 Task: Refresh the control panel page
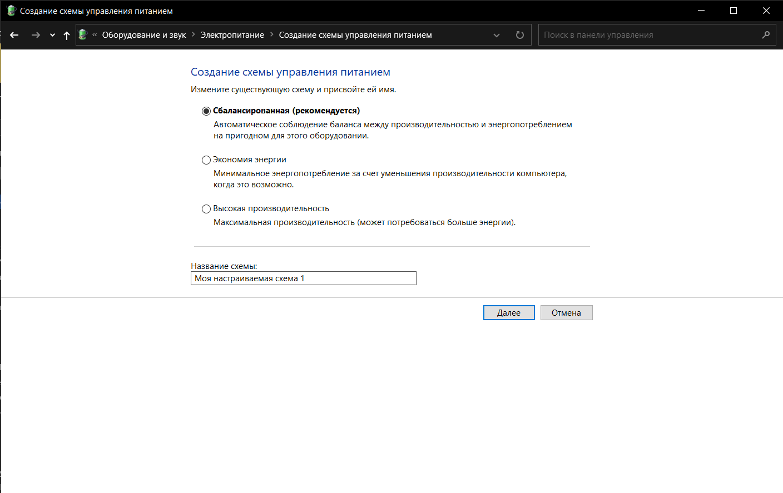tap(520, 35)
